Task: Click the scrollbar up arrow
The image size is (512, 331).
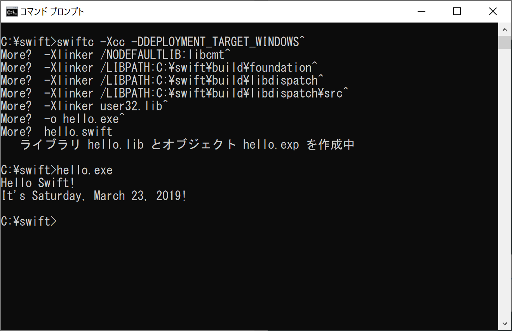Action: click(x=505, y=29)
